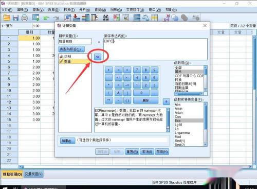The image size is (257, 189).
Task: Open the 分析(A) menu
Action: pyautogui.click(x=84, y=10)
